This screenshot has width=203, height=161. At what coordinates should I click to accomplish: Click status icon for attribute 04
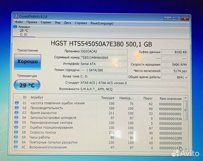pos(16,117)
